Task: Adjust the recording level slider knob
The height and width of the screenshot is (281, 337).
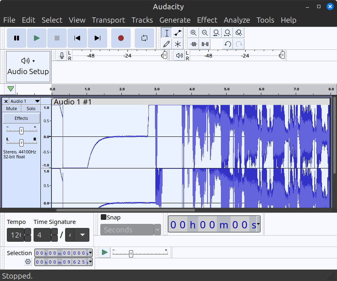Action: click(x=165, y=55)
